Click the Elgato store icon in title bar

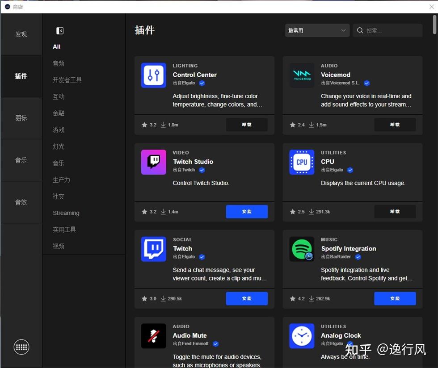click(7, 7)
